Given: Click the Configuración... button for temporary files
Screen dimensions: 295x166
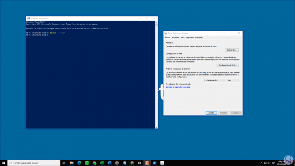Looking at the screenshot, I should pos(213,80).
